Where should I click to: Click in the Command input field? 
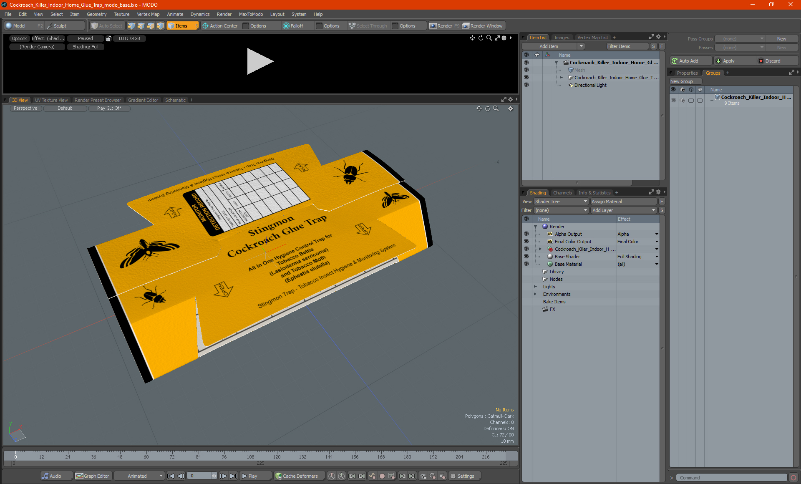click(x=731, y=478)
